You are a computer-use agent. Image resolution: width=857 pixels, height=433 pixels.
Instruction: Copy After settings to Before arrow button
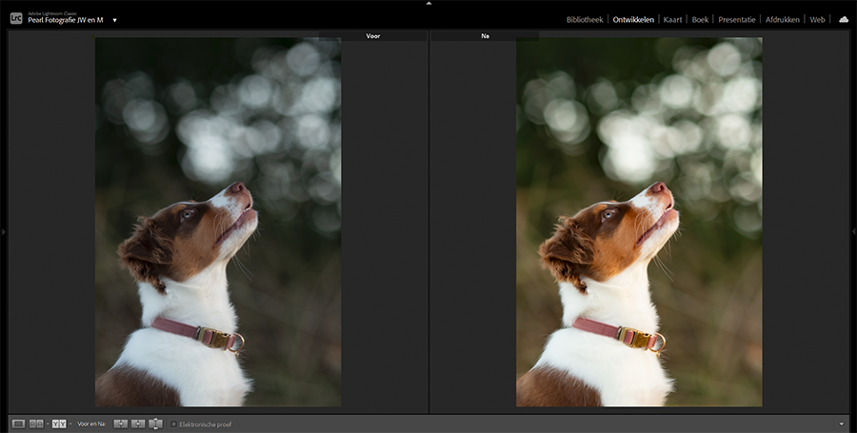point(138,423)
